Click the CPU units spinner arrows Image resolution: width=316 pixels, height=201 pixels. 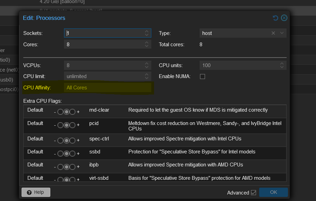(282, 65)
